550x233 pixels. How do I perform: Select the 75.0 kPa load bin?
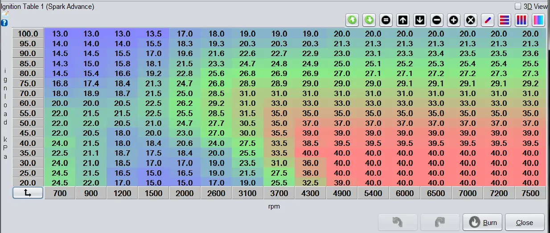point(28,83)
